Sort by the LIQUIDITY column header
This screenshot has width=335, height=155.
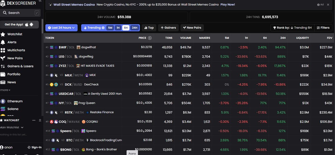click(303, 38)
